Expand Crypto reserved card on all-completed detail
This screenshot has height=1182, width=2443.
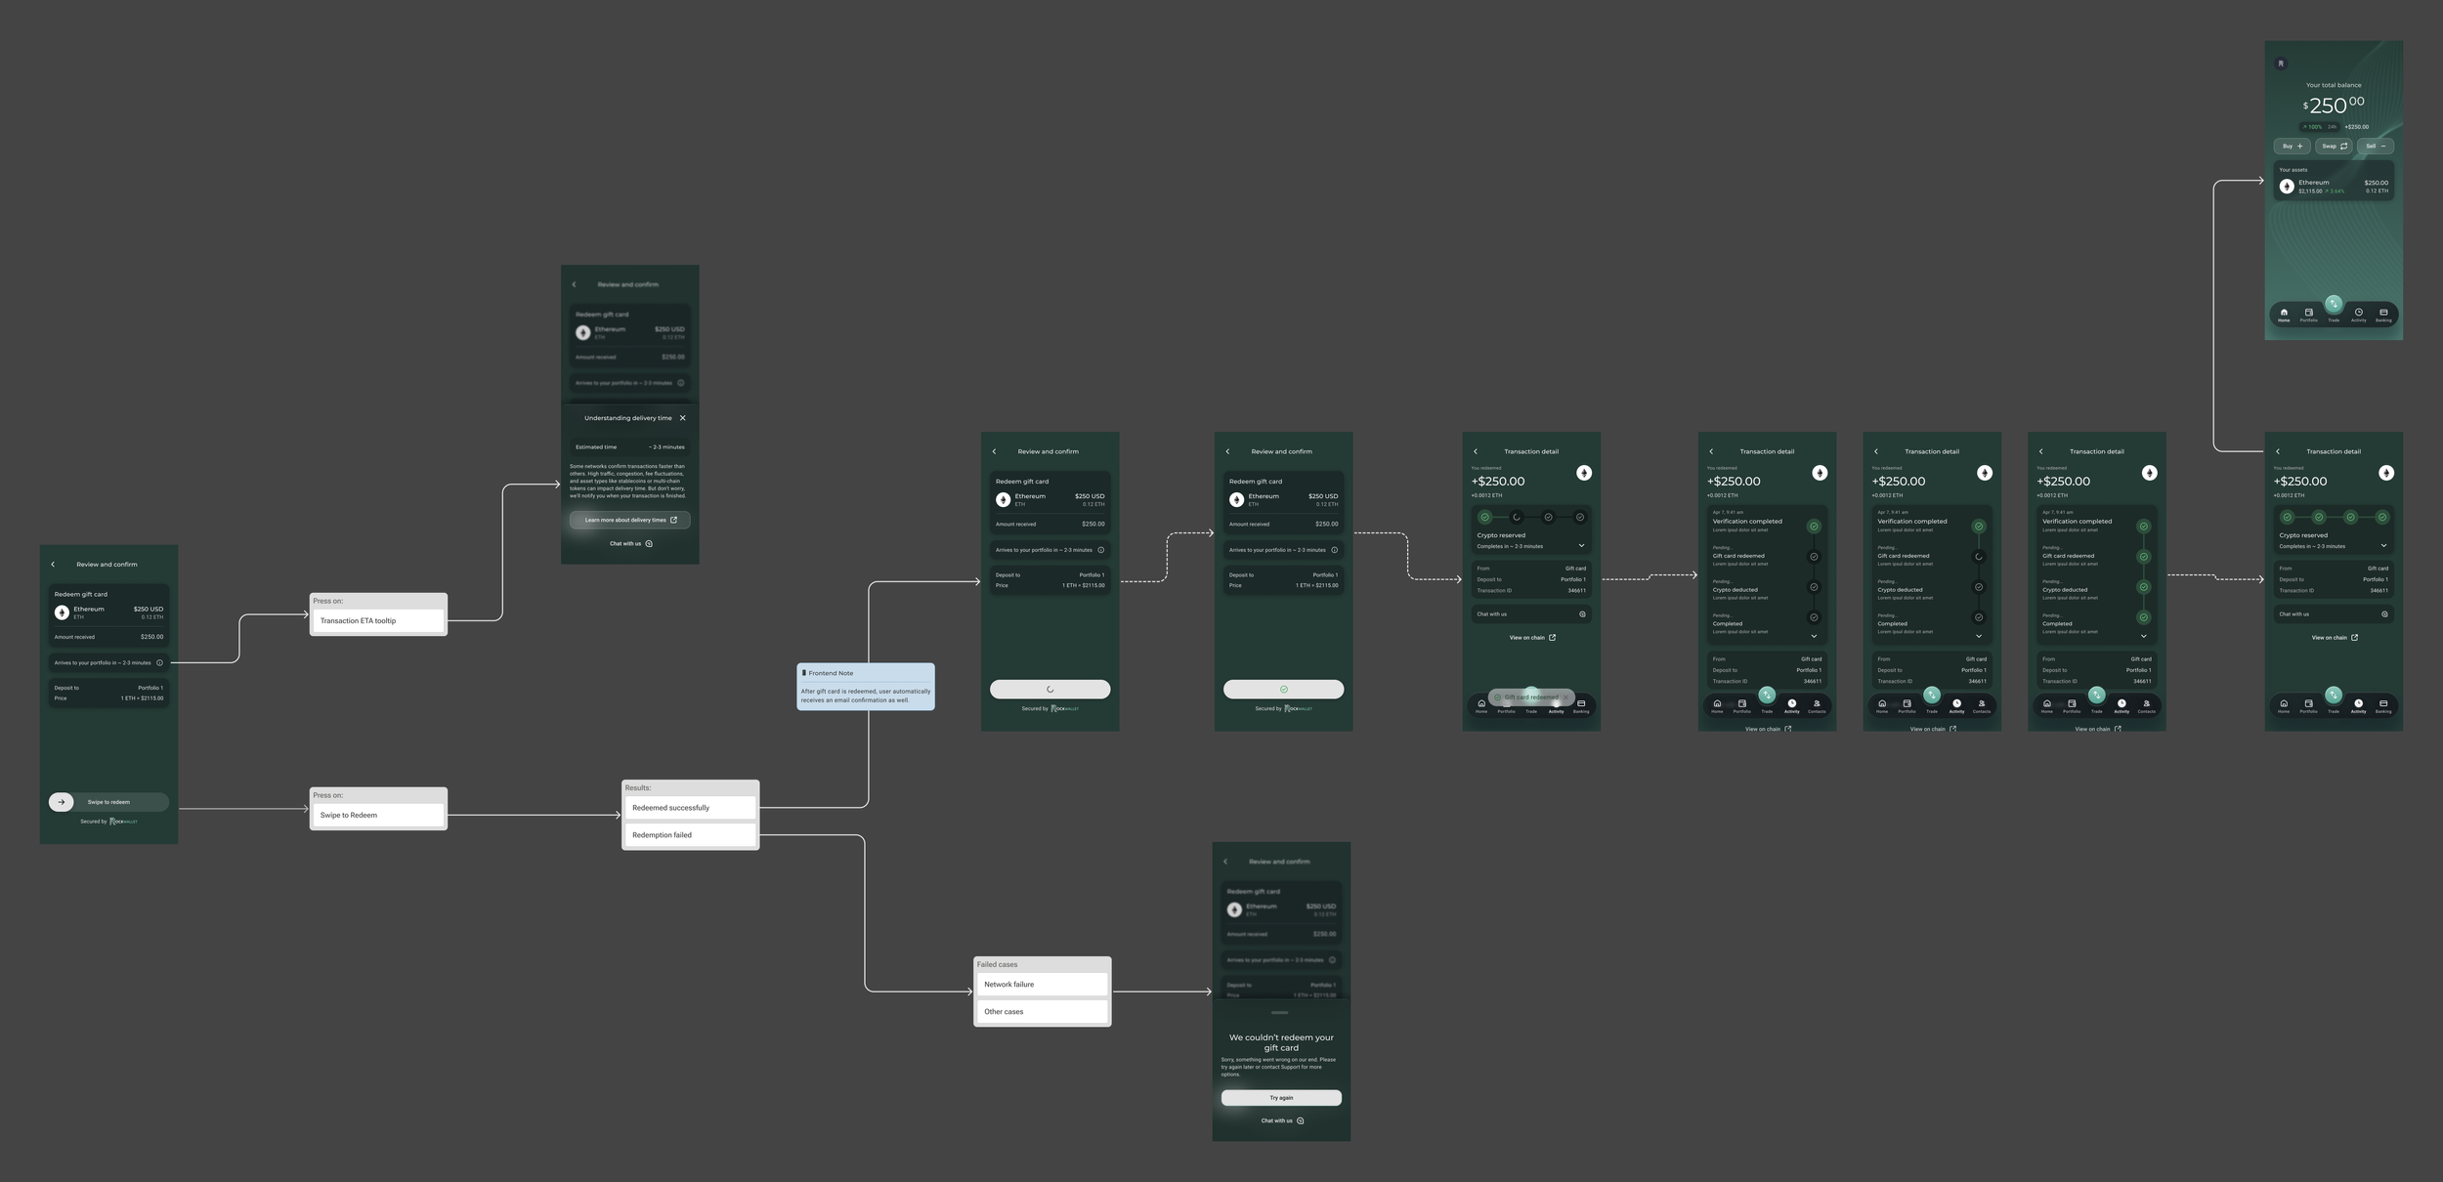pyautogui.click(x=2384, y=546)
